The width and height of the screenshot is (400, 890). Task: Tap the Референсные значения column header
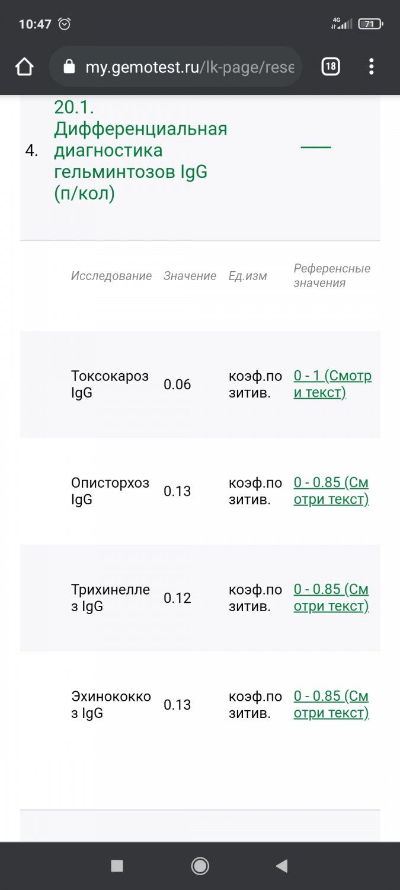tap(332, 275)
